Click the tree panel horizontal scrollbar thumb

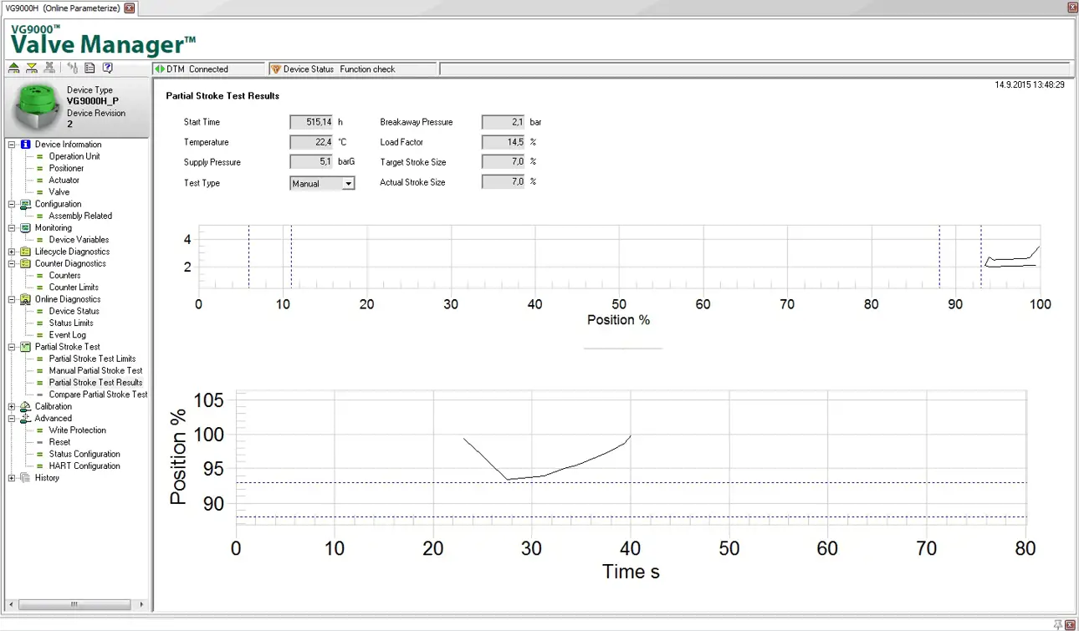pyautogui.click(x=74, y=604)
